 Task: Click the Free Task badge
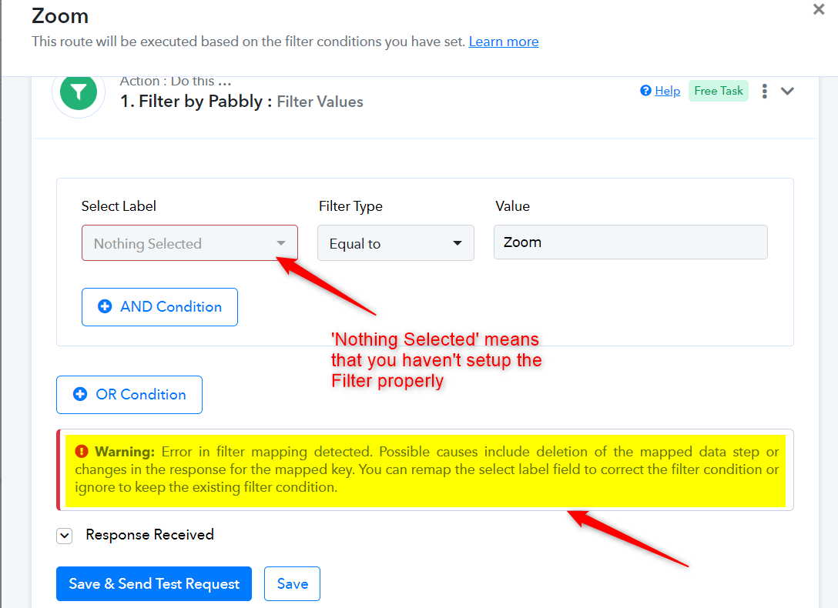[719, 91]
